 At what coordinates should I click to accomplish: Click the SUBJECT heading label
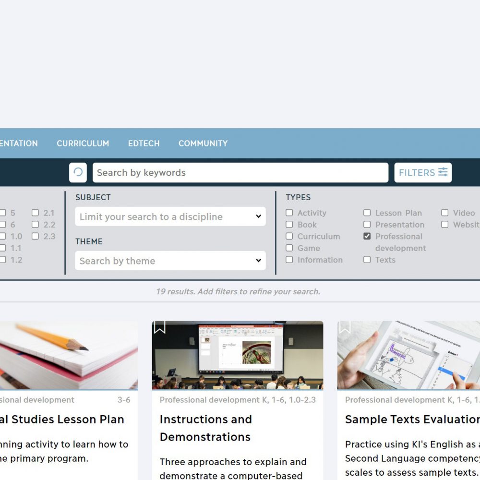pyautogui.click(x=93, y=197)
